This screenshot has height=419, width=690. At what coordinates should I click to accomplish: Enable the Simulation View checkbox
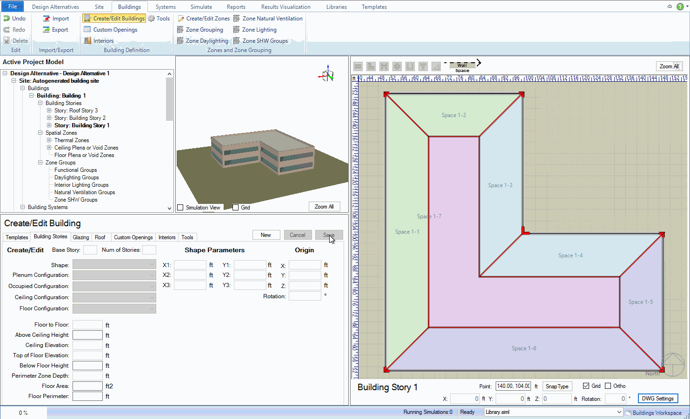180,208
